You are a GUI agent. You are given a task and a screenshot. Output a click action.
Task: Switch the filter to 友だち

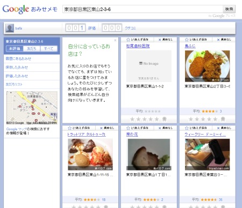point(32,49)
